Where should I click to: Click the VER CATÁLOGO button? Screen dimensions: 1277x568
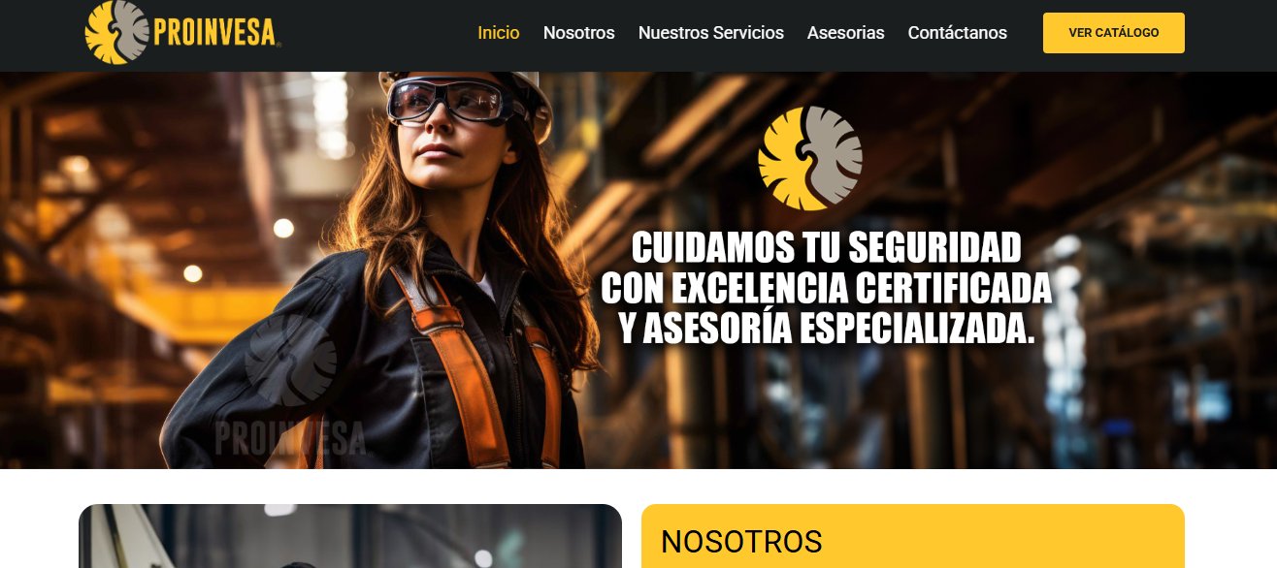click(1114, 33)
